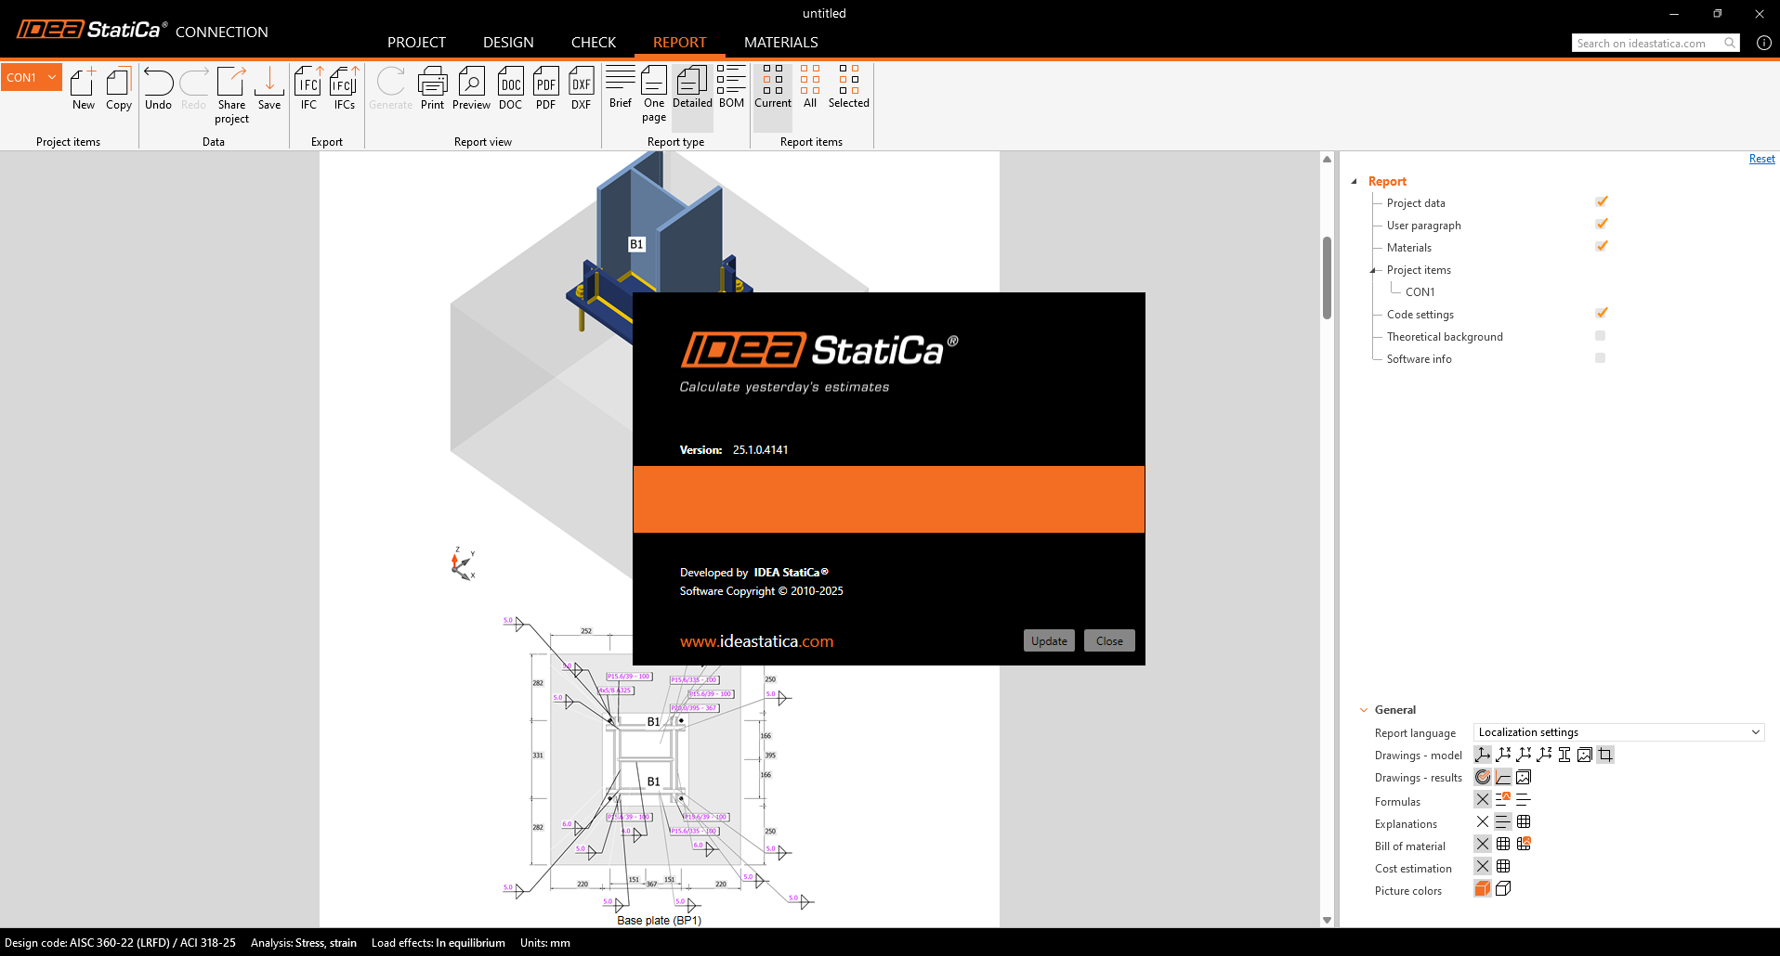
Task: Collapse the General section
Action: click(x=1364, y=710)
